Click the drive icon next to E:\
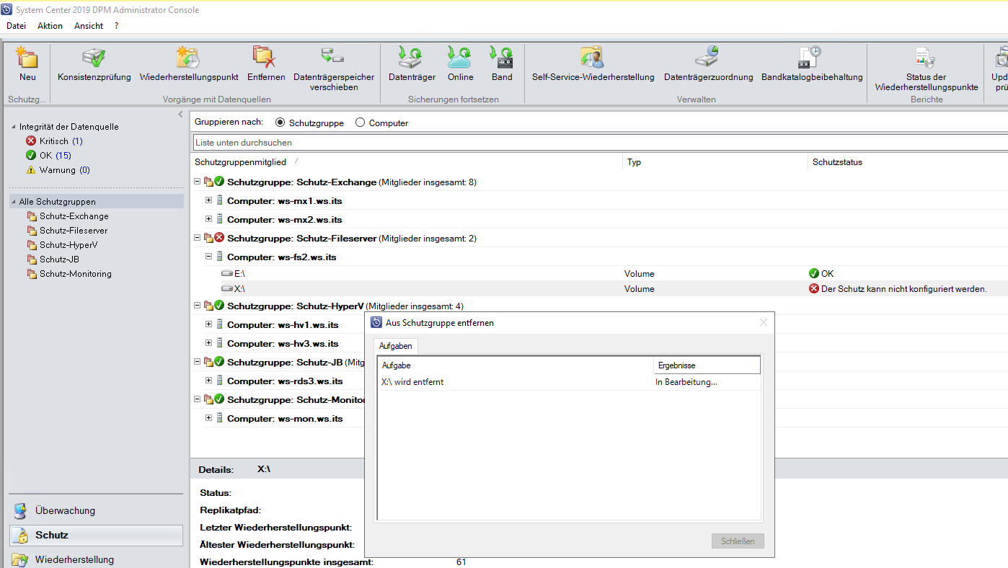This screenshot has width=1008, height=568. click(226, 274)
